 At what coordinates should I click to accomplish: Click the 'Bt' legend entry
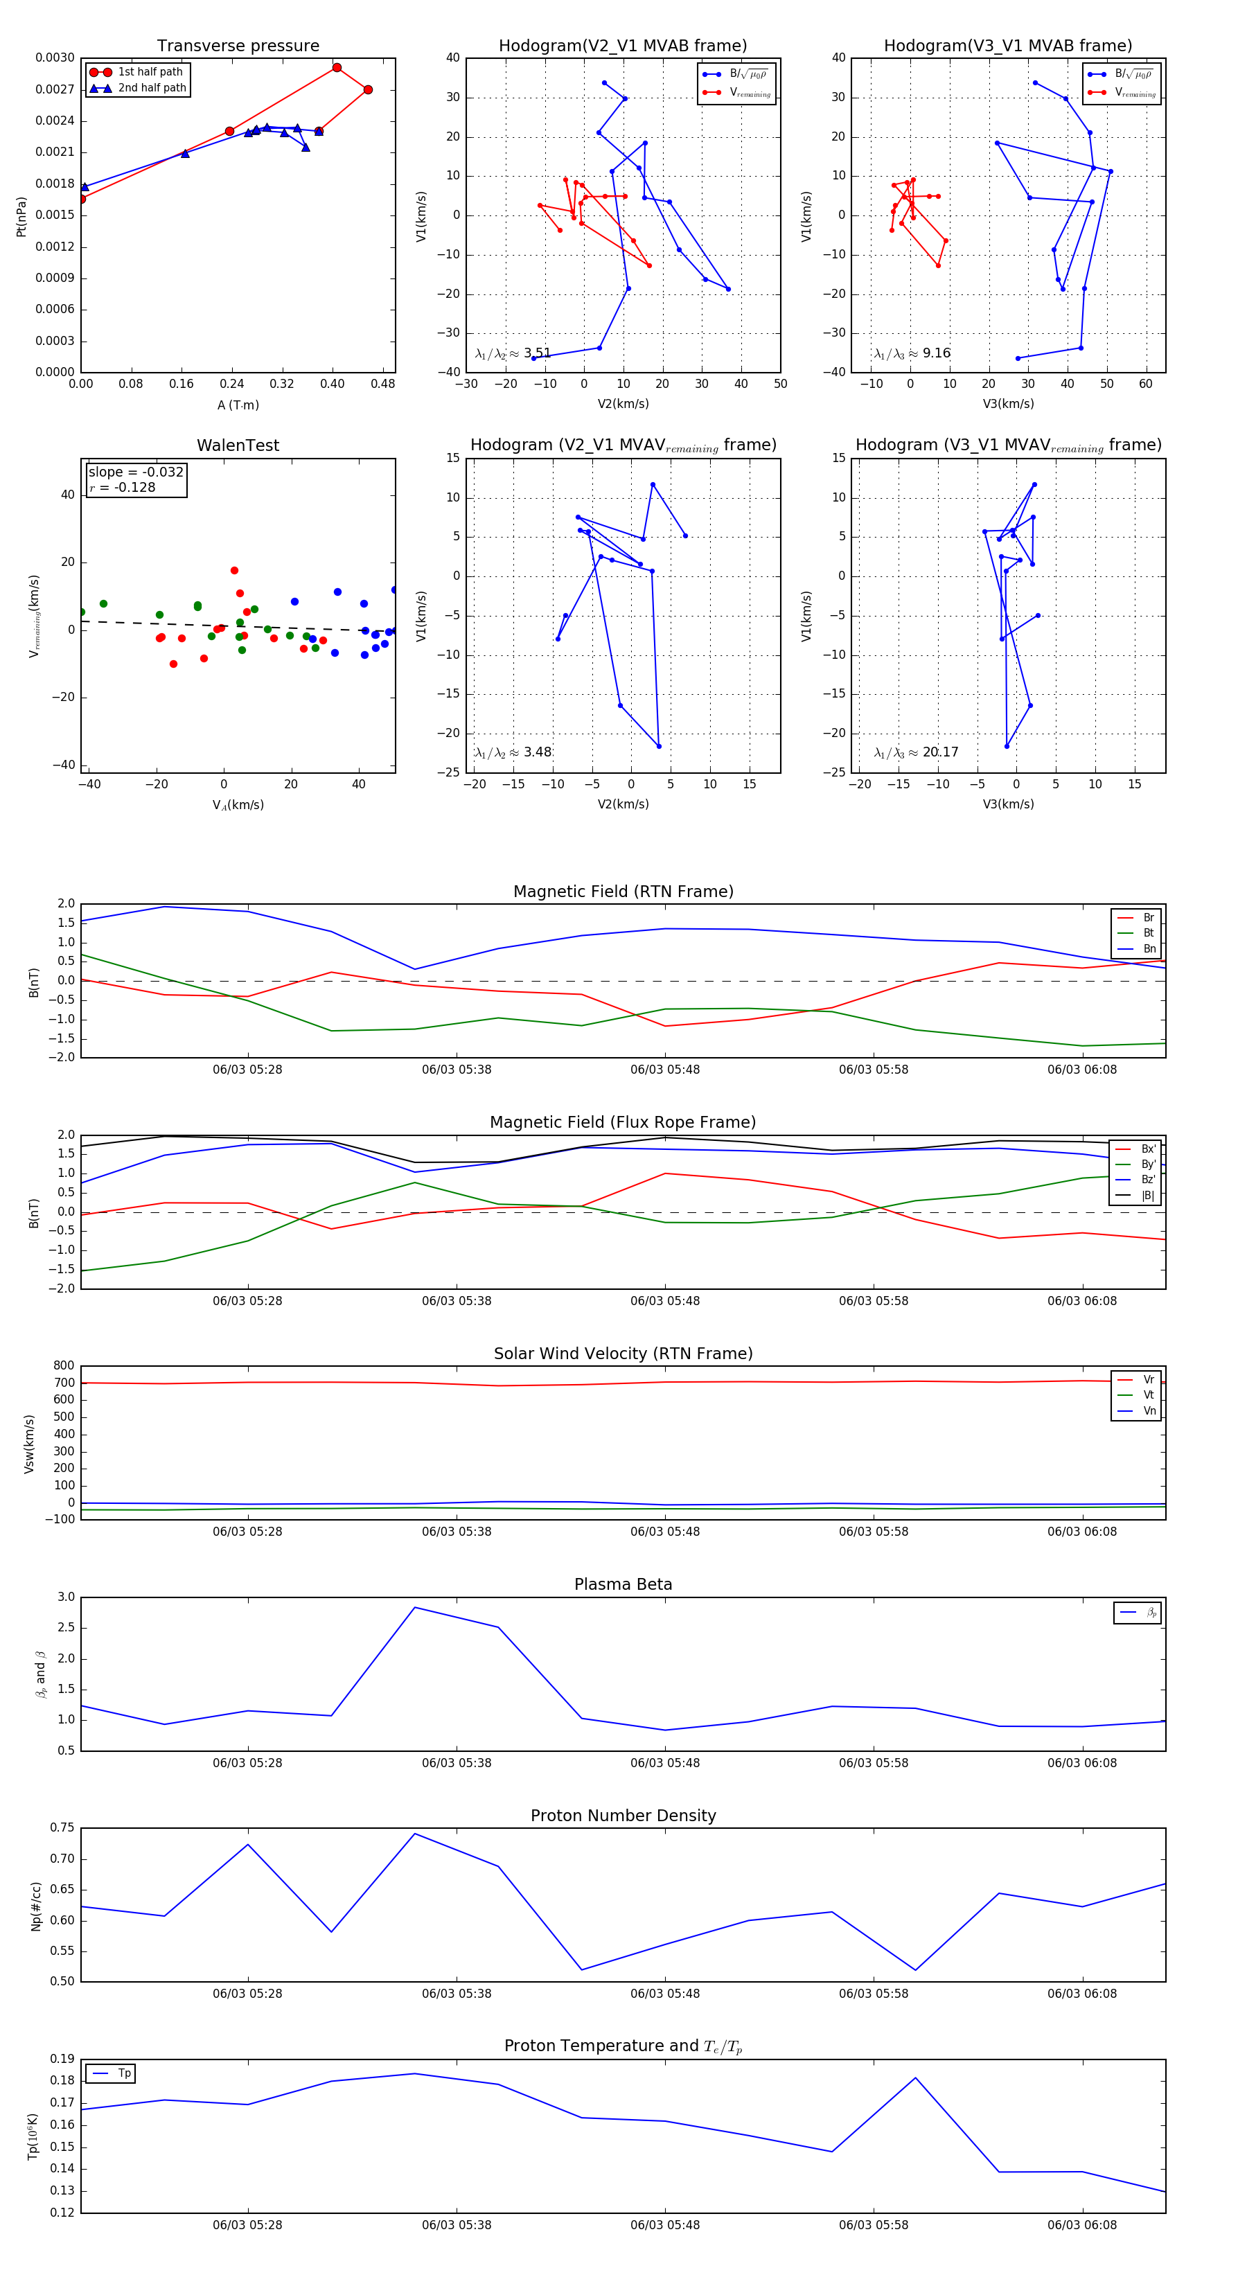tap(1136, 932)
